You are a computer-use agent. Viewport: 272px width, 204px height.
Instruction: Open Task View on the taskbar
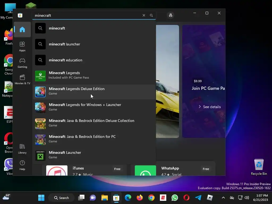coord(81,198)
